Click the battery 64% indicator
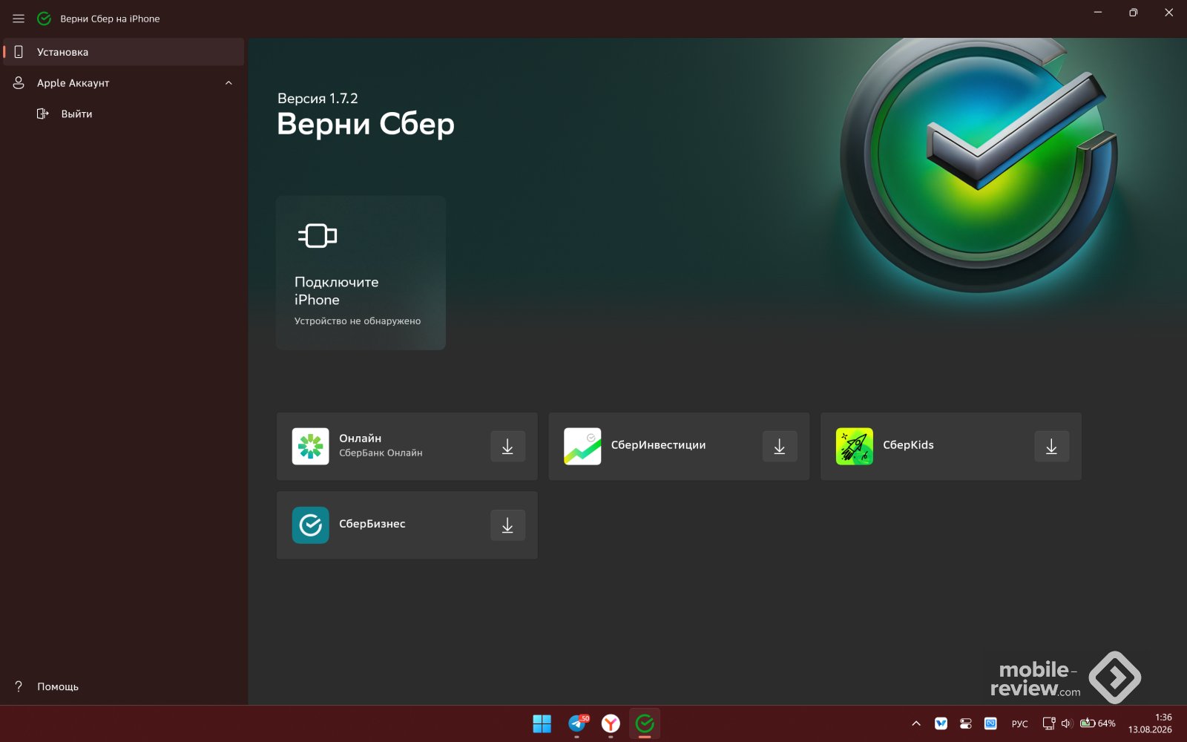 (1098, 723)
